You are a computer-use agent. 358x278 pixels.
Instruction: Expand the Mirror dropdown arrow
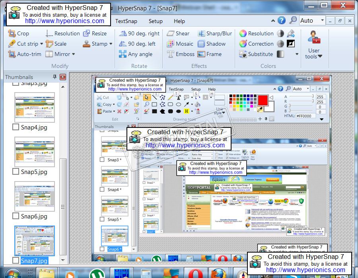(x=74, y=54)
